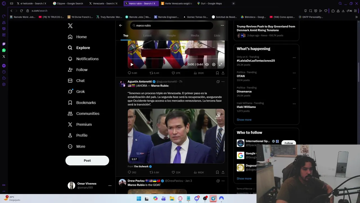360x203 pixels.
Task: Click Show more under What's happening
Action: click(244, 120)
